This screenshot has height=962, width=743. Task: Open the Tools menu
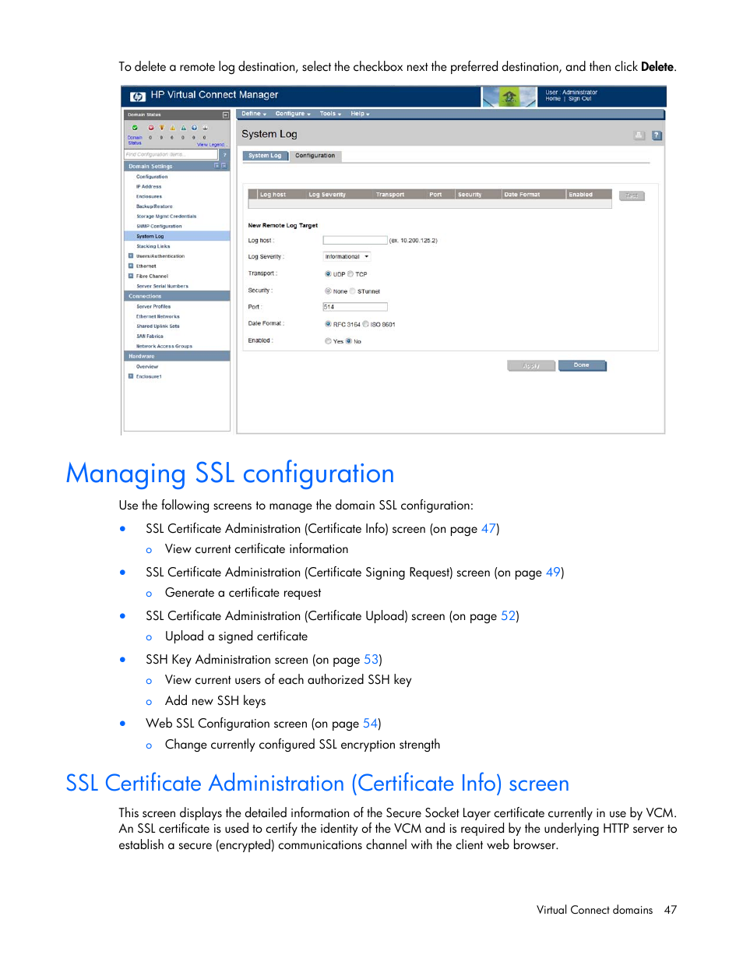coord(330,114)
